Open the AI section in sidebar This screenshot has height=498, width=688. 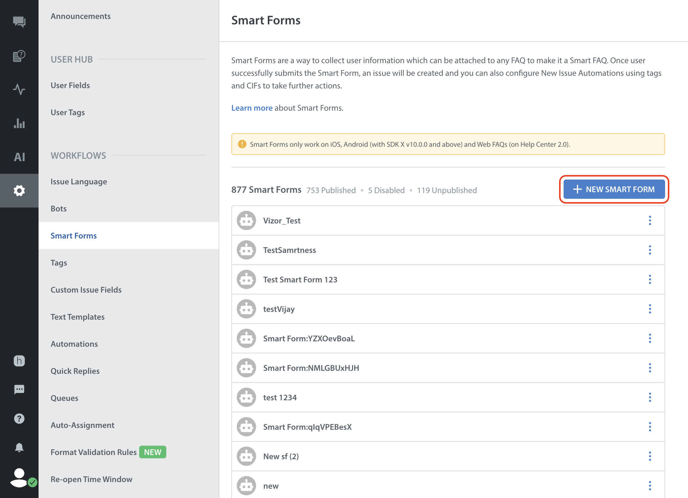pos(19,157)
